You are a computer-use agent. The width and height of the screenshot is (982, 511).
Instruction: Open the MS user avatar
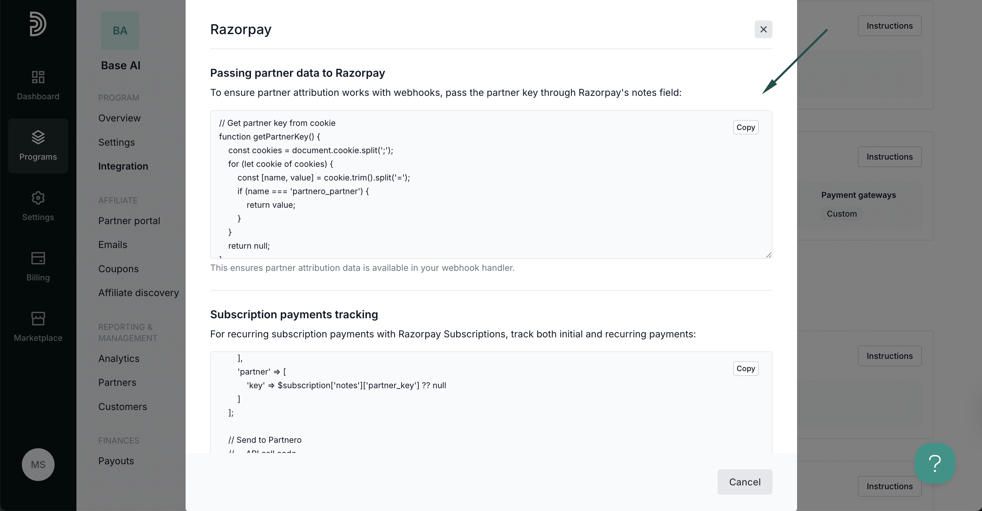(38, 465)
